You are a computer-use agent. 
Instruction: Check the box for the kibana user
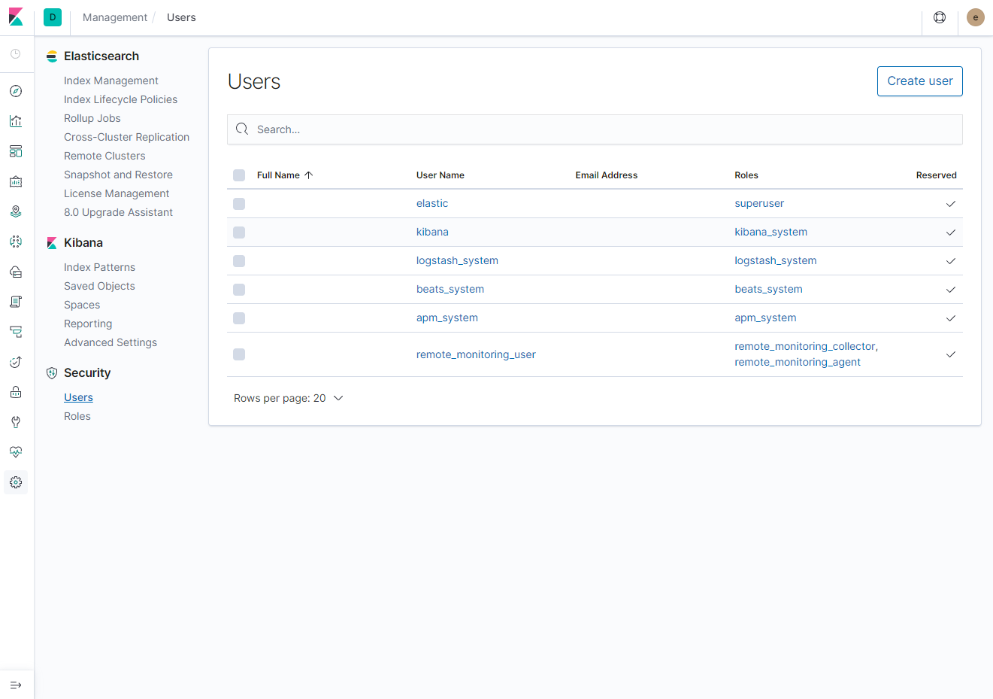[239, 232]
